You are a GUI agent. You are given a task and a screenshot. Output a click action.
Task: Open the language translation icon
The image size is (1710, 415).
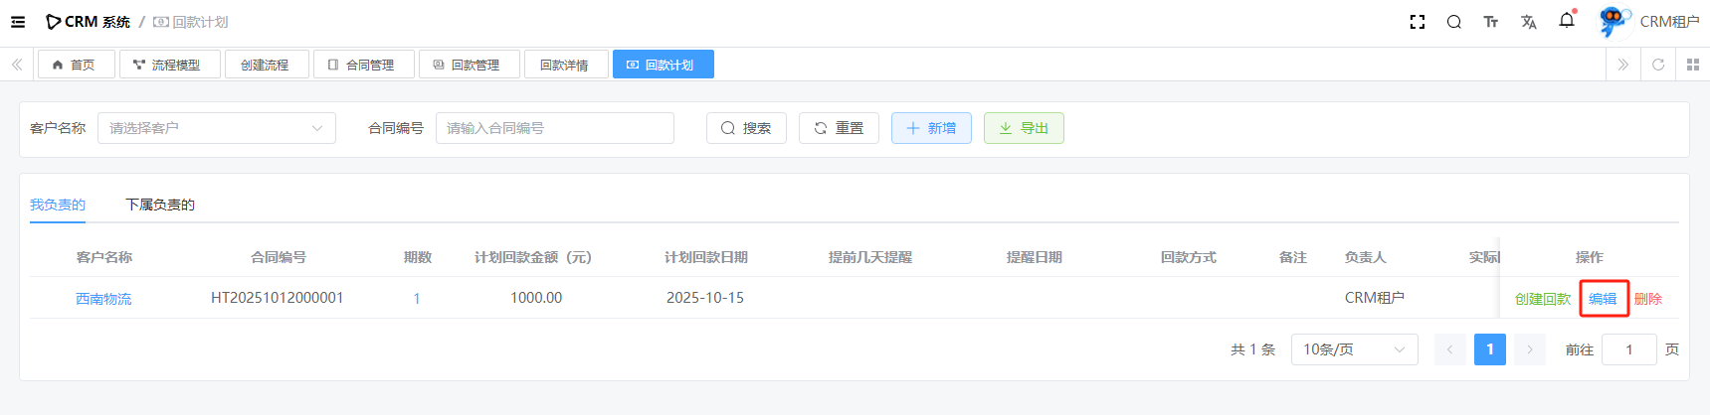pos(1528,22)
